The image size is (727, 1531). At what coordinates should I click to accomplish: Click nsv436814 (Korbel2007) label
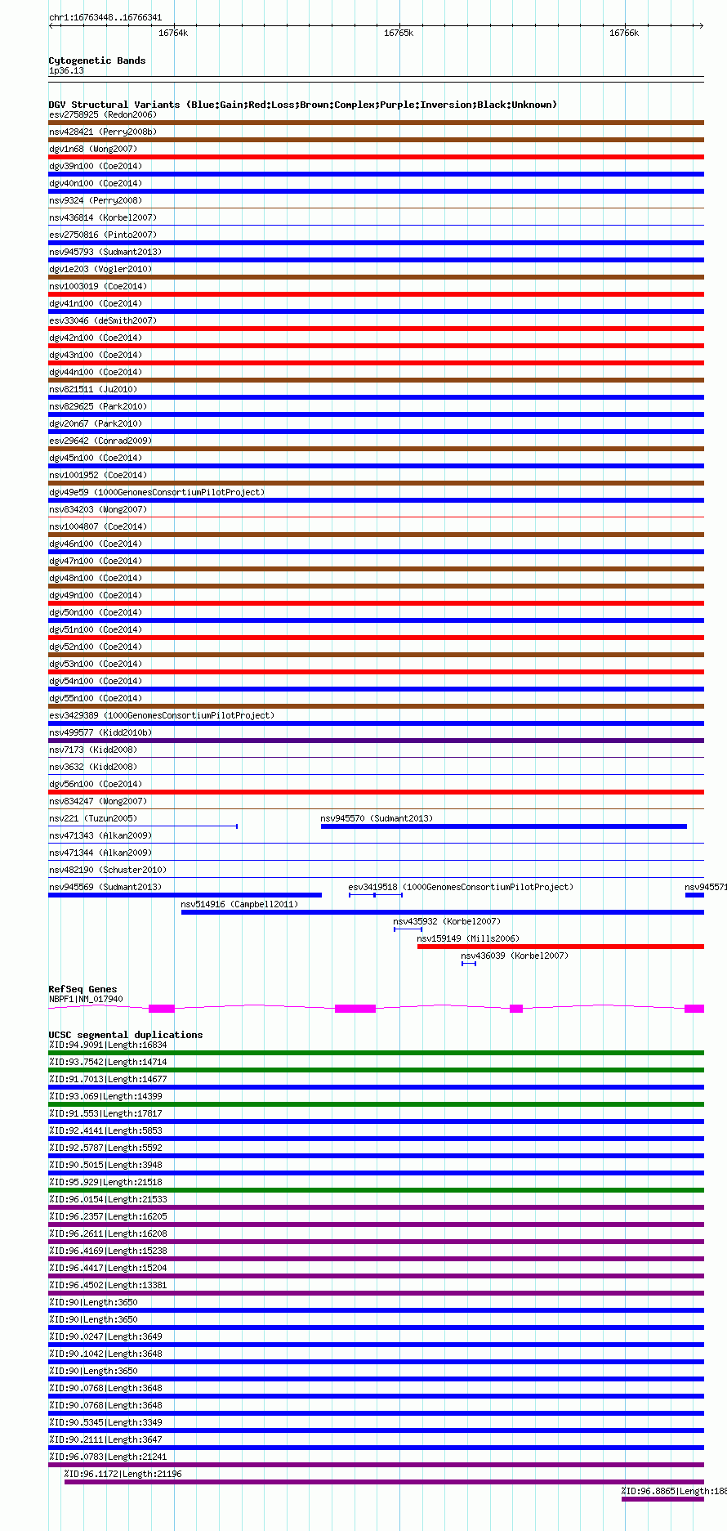click(x=103, y=217)
